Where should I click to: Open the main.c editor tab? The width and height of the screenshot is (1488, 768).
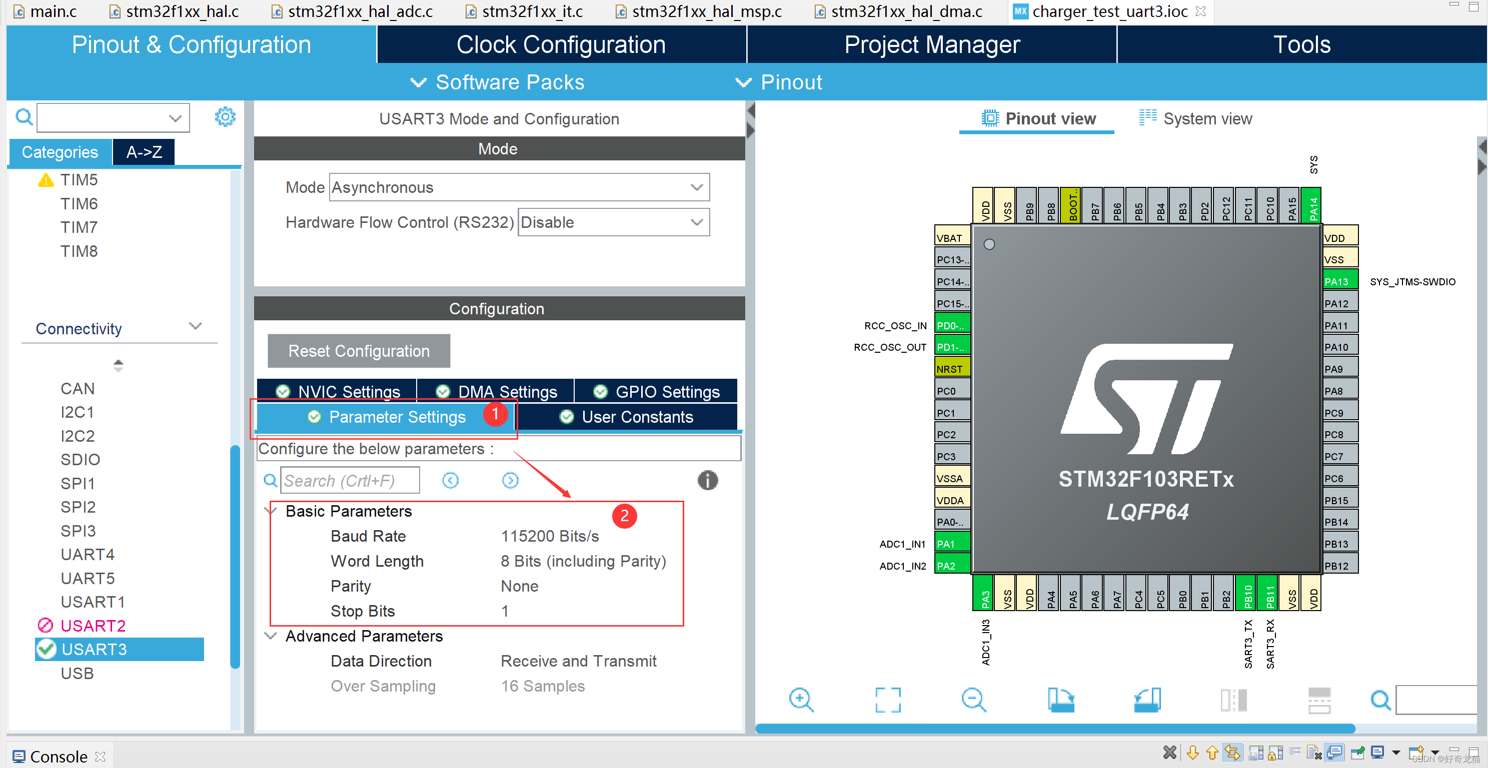(46, 11)
